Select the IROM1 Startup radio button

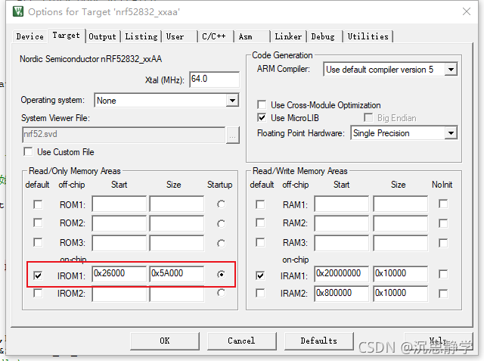click(221, 274)
